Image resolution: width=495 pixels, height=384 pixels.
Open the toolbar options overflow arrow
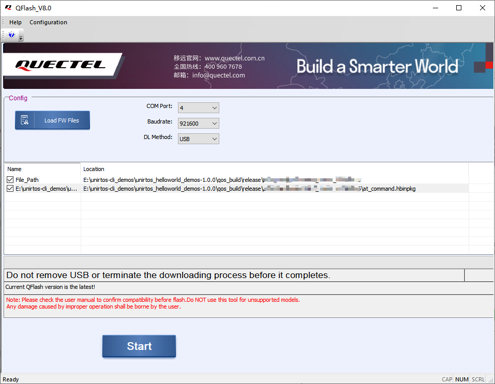(x=21, y=38)
